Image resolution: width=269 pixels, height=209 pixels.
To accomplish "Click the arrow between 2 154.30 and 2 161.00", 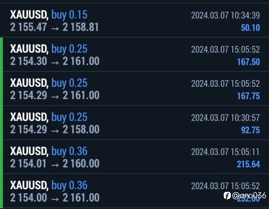I will [55, 62].
